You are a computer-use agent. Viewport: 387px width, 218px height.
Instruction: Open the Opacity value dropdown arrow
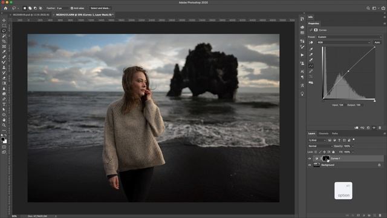(353, 146)
